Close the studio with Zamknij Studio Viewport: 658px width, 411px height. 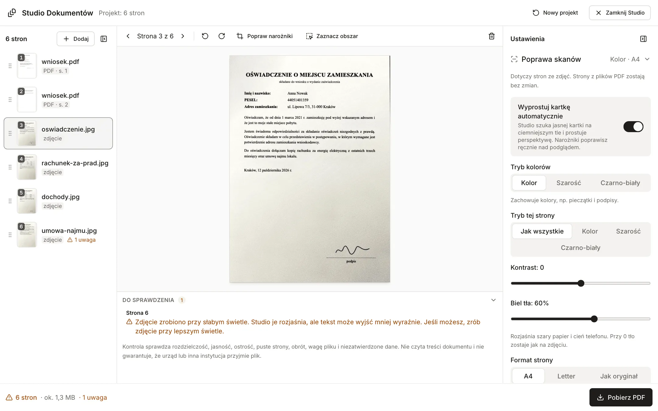[620, 13]
